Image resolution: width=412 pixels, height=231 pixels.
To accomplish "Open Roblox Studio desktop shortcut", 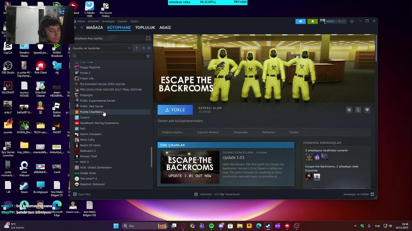I will point(57,110).
